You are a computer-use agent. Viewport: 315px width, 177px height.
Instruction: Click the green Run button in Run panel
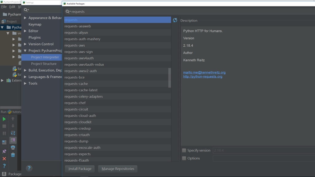[4, 119]
